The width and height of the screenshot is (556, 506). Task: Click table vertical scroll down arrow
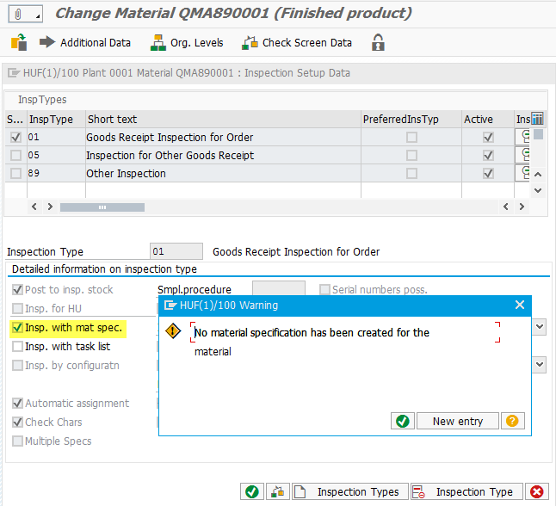(538, 190)
